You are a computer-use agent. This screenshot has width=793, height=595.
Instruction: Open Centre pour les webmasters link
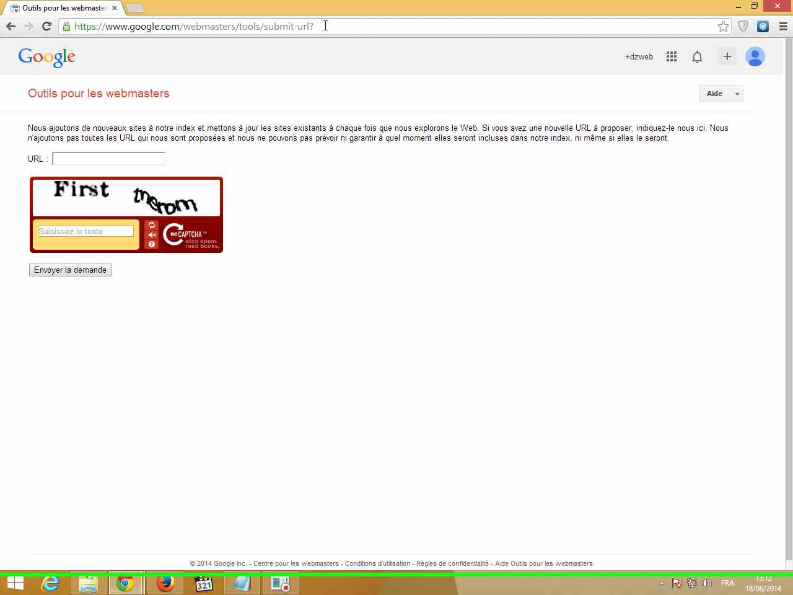tap(296, 563)
